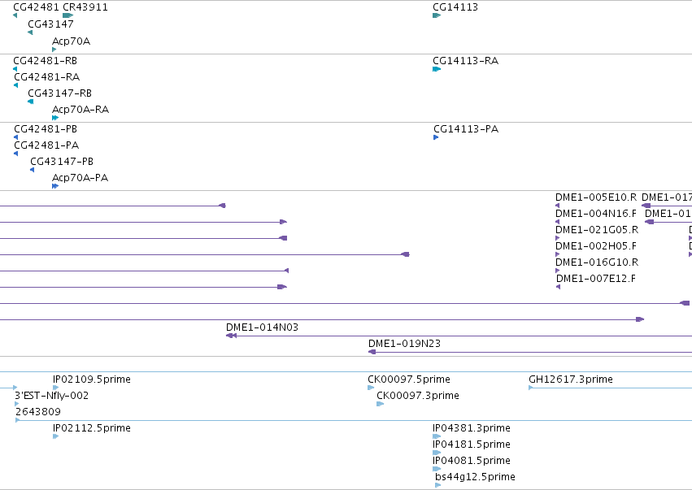Select transcript label CG42481-RB
692x490 pixels.
(x=46, y=60)
